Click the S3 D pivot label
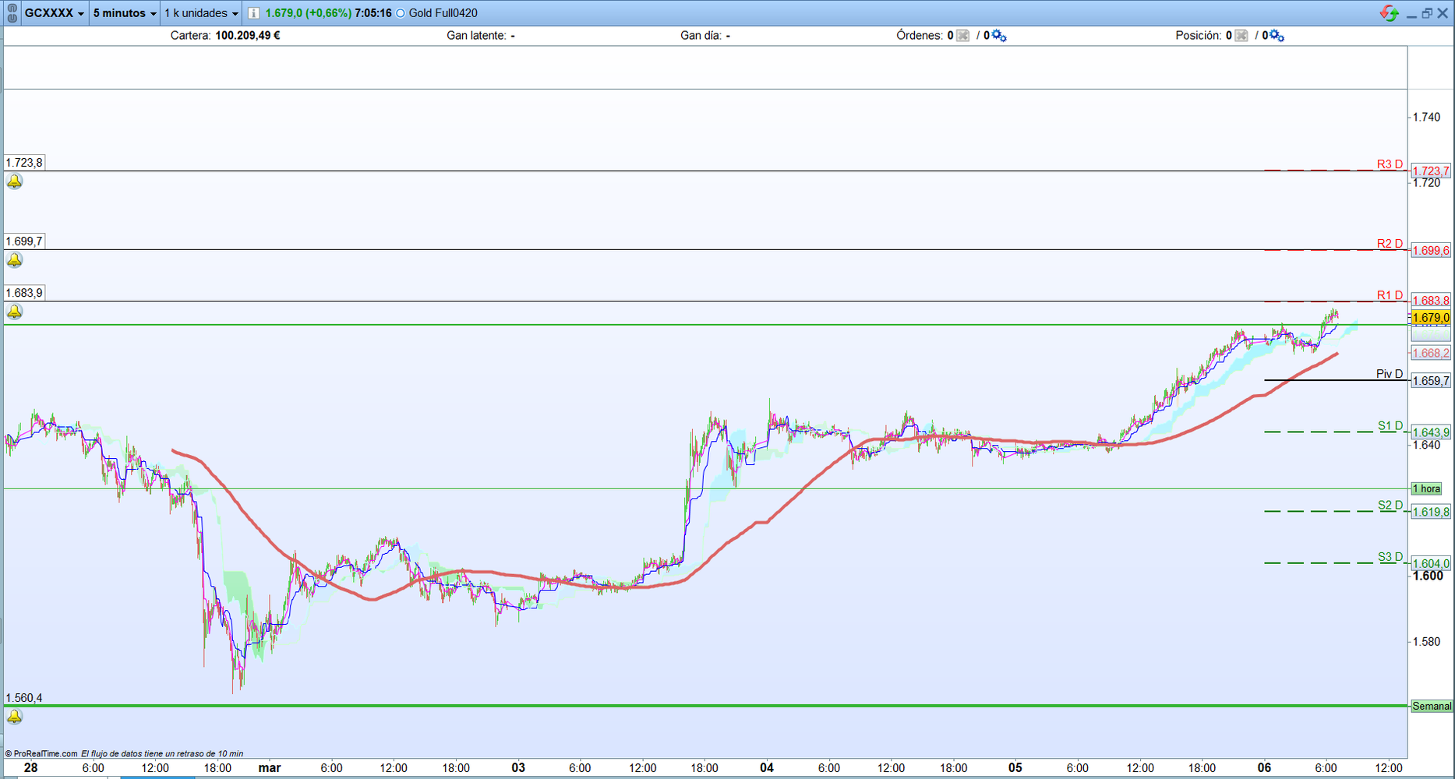Image resolution: width=1455 pixels, height=779 pixels. [1390, 557]
